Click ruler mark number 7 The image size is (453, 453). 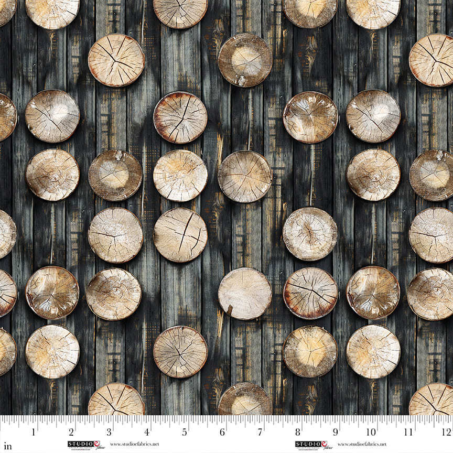(260, 433)
